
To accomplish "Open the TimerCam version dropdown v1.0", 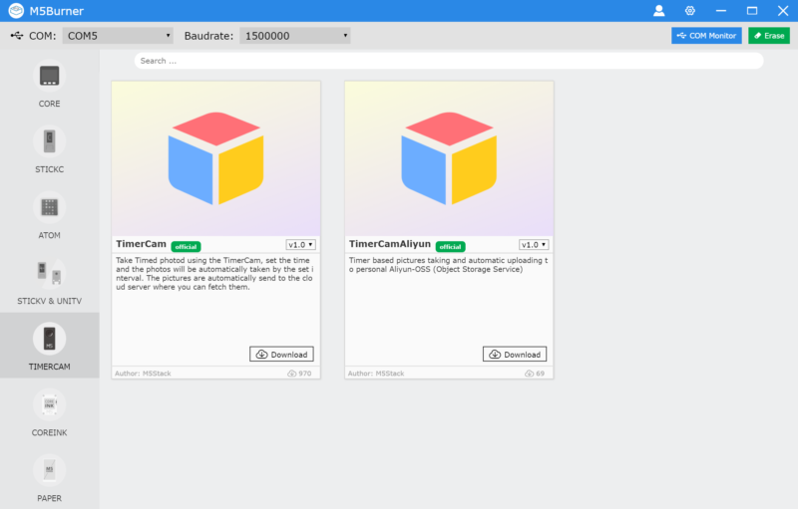I will [x=301, y=245].
